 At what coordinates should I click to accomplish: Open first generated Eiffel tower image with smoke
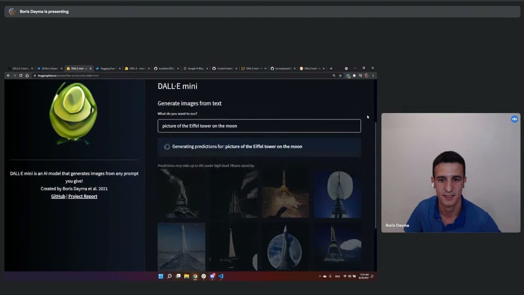pyautogui.click(x=181, y=194)
